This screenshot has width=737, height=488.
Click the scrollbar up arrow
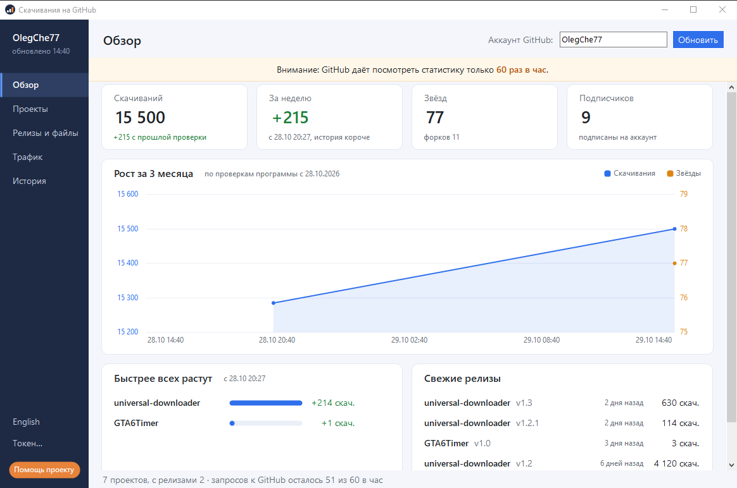[x=731, y=87]
